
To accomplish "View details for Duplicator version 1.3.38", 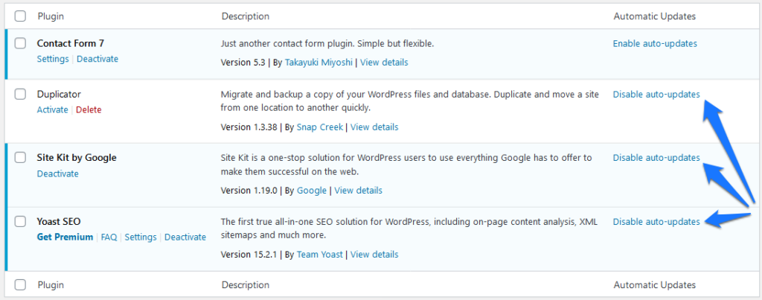I will click(374, 127).
